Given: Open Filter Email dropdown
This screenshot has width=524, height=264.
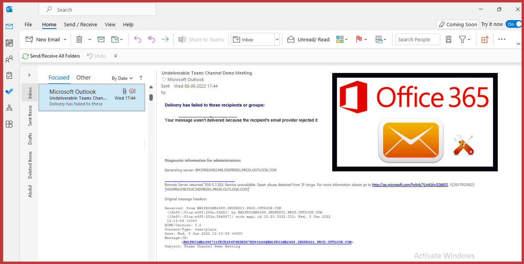Looking at the screenshot, I should (x=465, y=39).
